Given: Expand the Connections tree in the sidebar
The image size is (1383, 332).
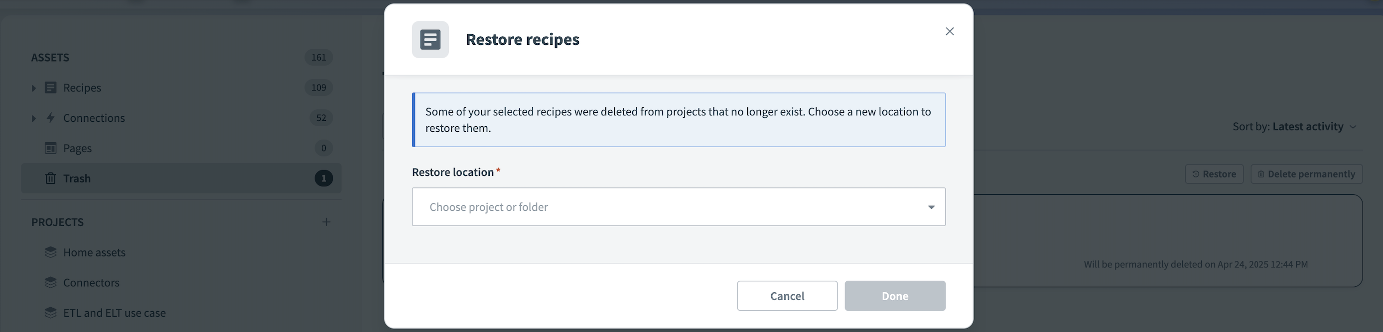Looking at the screenshot, I should (x=34, y=118).
